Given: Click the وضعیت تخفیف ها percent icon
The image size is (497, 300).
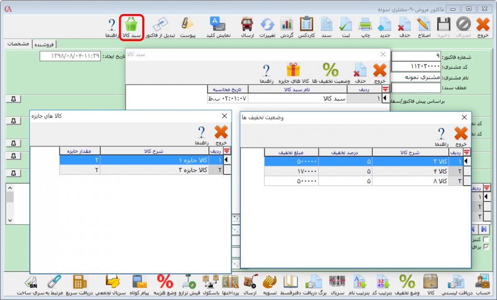Looking at the screenshot, I should click(331, 72).
